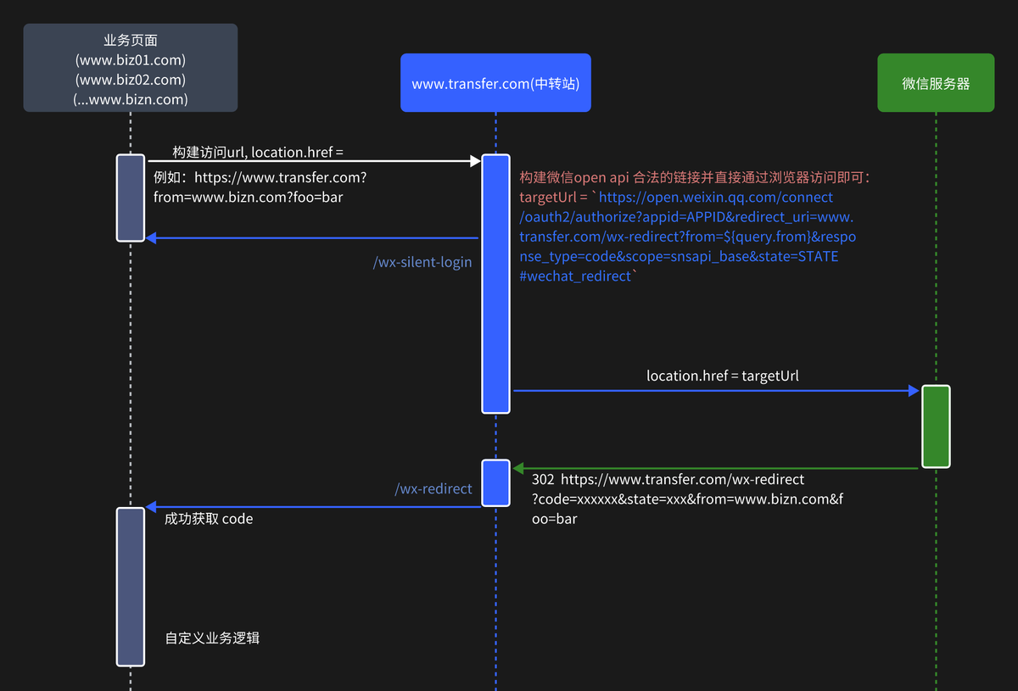
Task: Click the /wx-silent-login label
Action: click(x=422, y=262)
